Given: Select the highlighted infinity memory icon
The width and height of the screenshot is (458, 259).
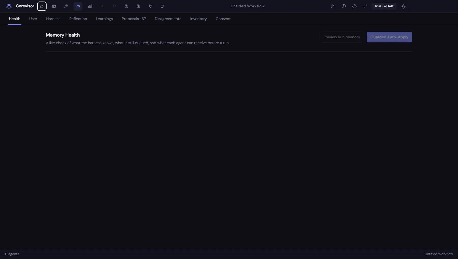Looking at the screenshot, I should [x=78, y=6].
